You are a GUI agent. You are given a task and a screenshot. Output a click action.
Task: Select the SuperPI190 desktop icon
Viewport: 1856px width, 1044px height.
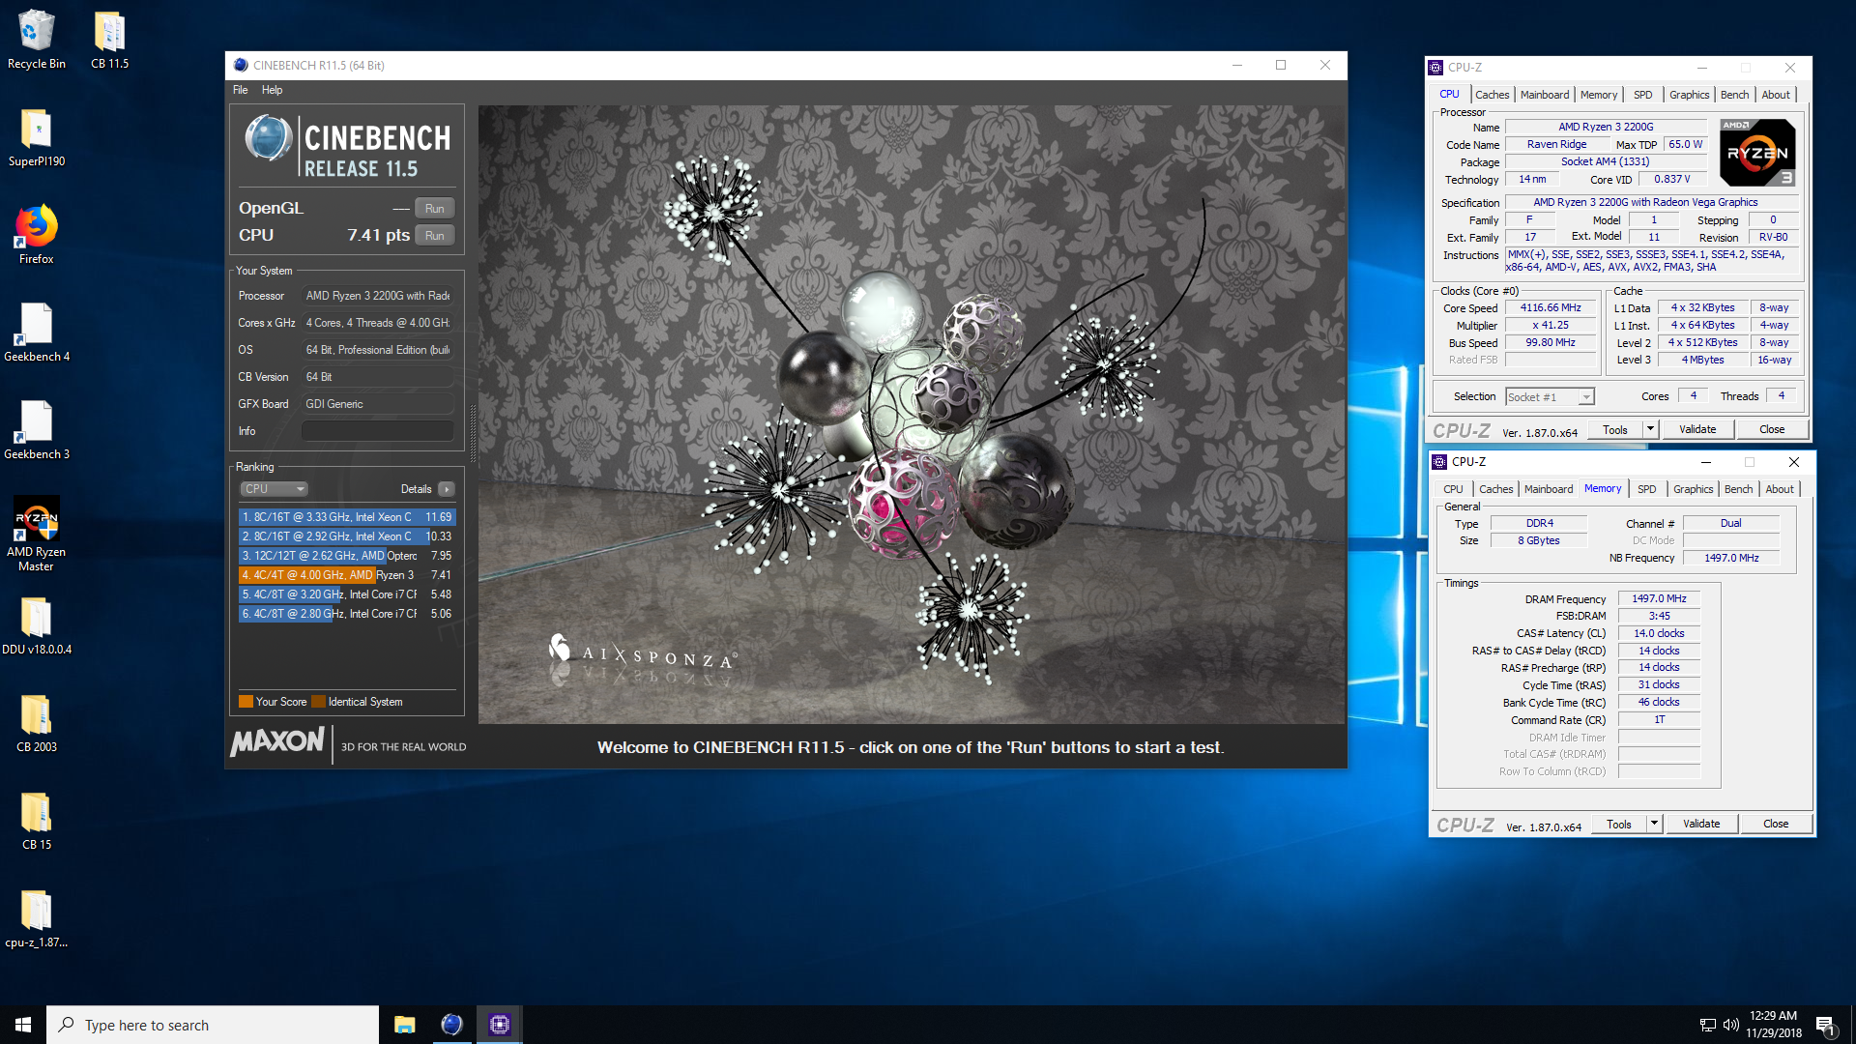37,137
